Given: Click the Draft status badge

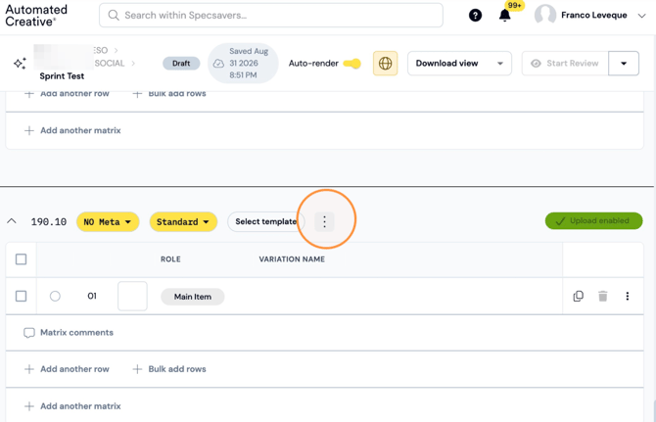Looking at the screenshot, I should tap(181, 64).
